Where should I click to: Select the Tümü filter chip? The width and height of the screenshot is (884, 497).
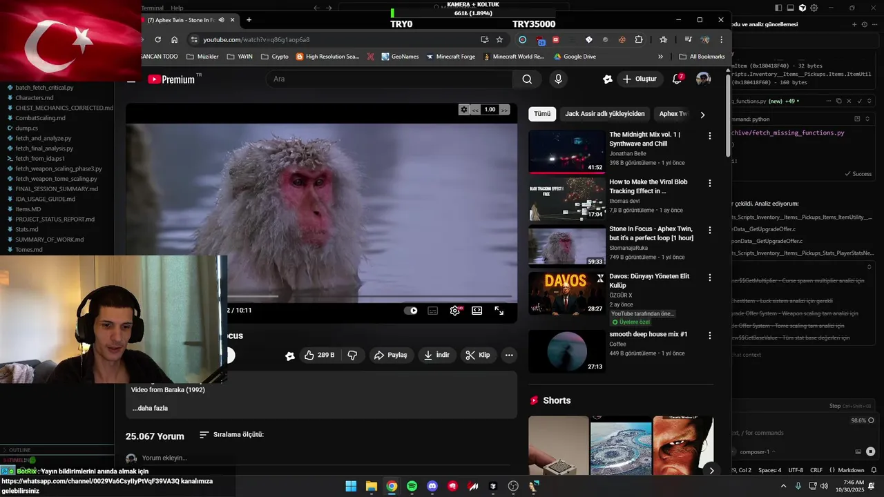point(542,114)
